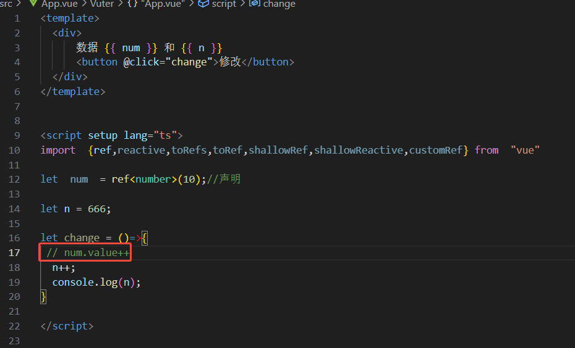Click the 'n++;' statement on line 18

tap(64, 268)
